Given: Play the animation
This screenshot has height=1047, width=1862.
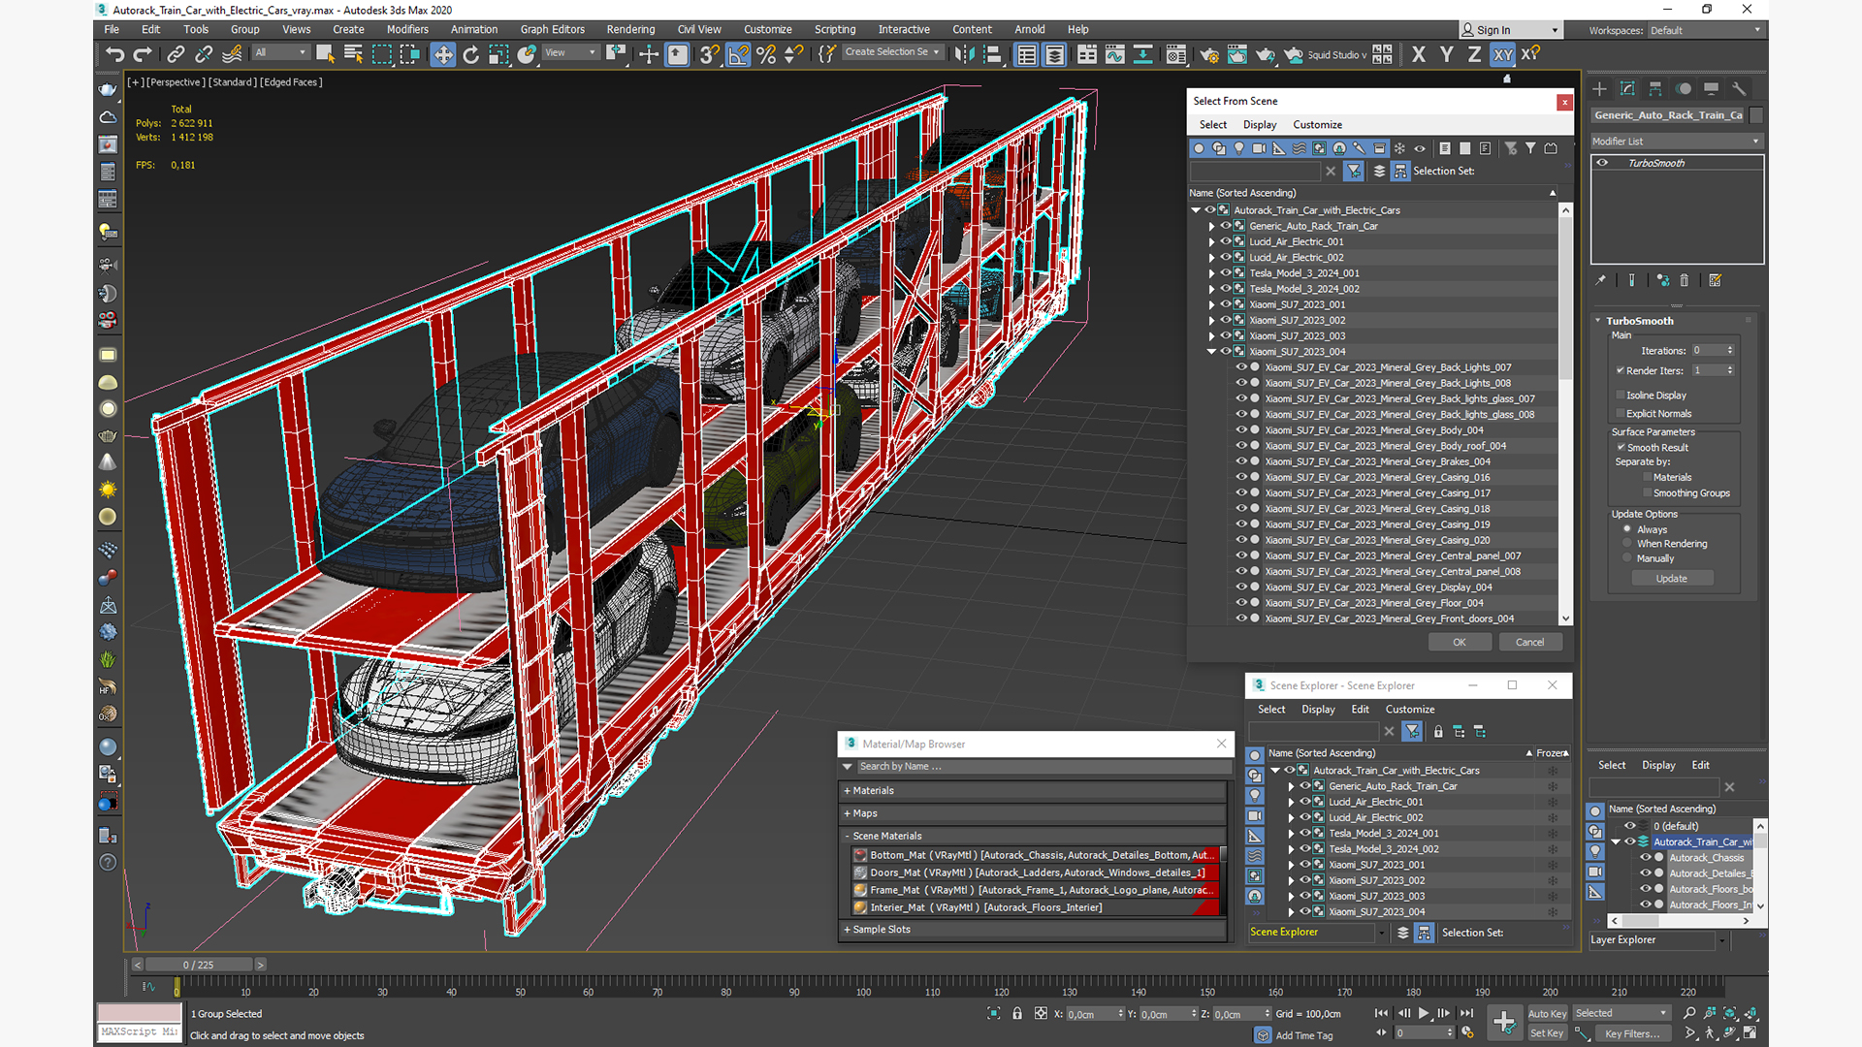Looking at the screenshot, I should (1424, 1013).
